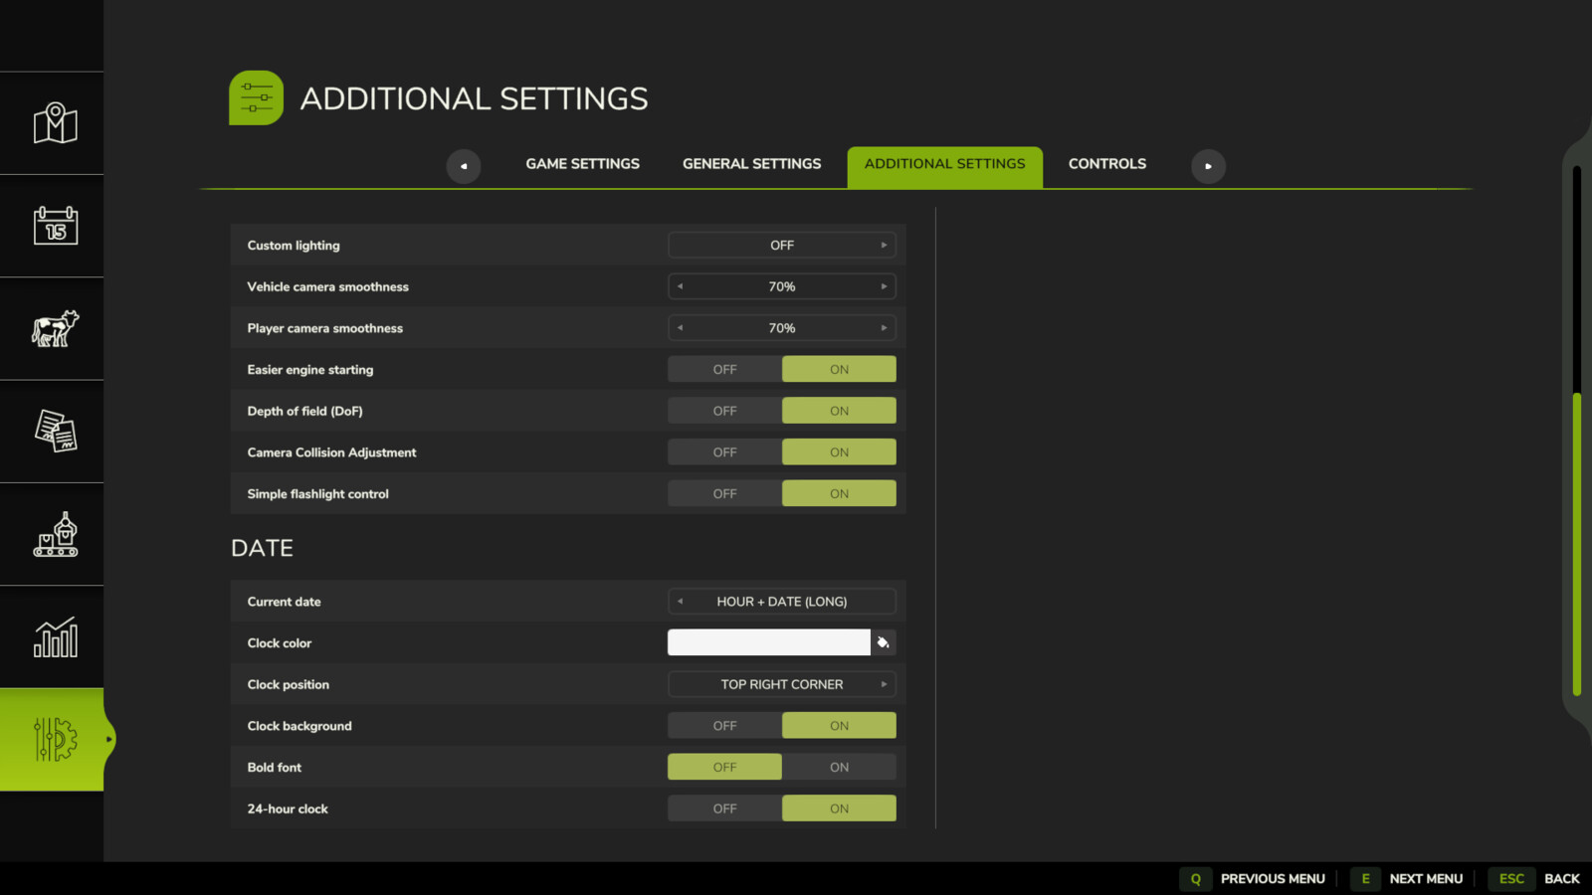Change Custom lighting using its arrow
The image size is (1592, 895).
click(884, 245)
